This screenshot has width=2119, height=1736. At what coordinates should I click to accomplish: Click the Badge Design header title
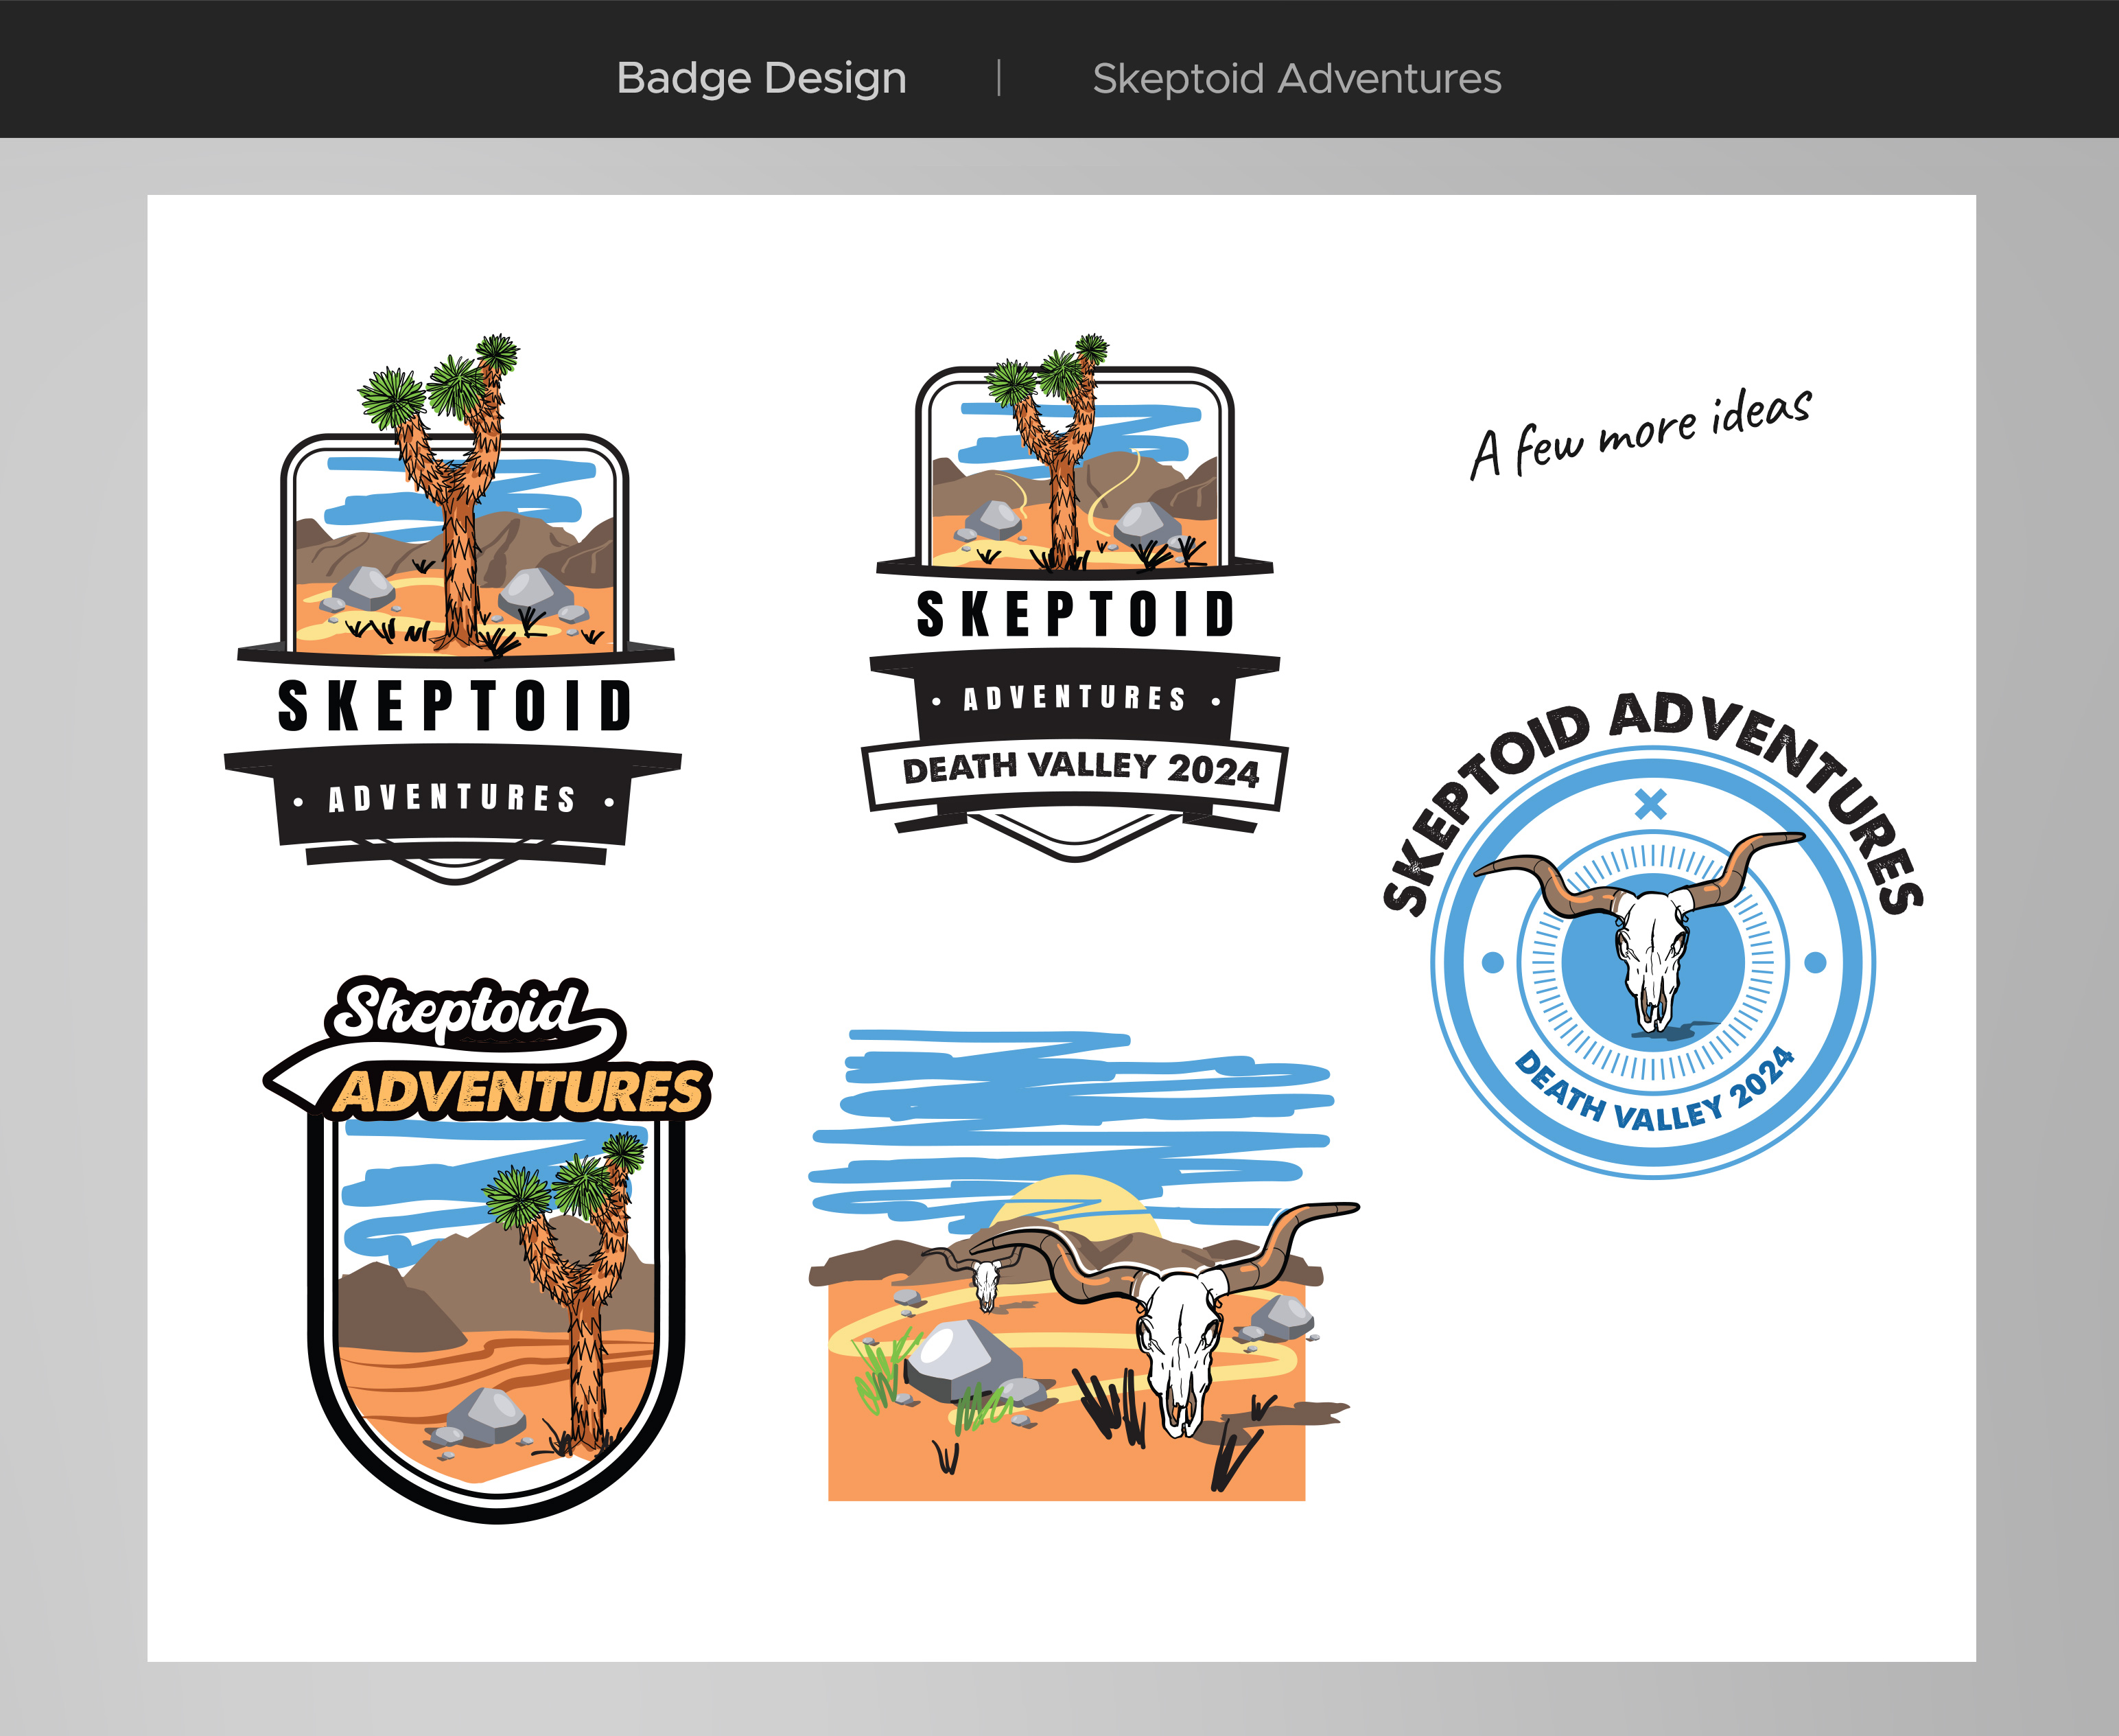[x=762, y=78]
